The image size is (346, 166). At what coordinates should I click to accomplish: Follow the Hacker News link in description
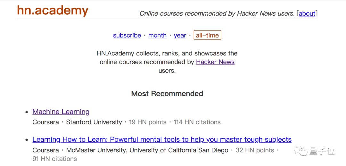215,62
